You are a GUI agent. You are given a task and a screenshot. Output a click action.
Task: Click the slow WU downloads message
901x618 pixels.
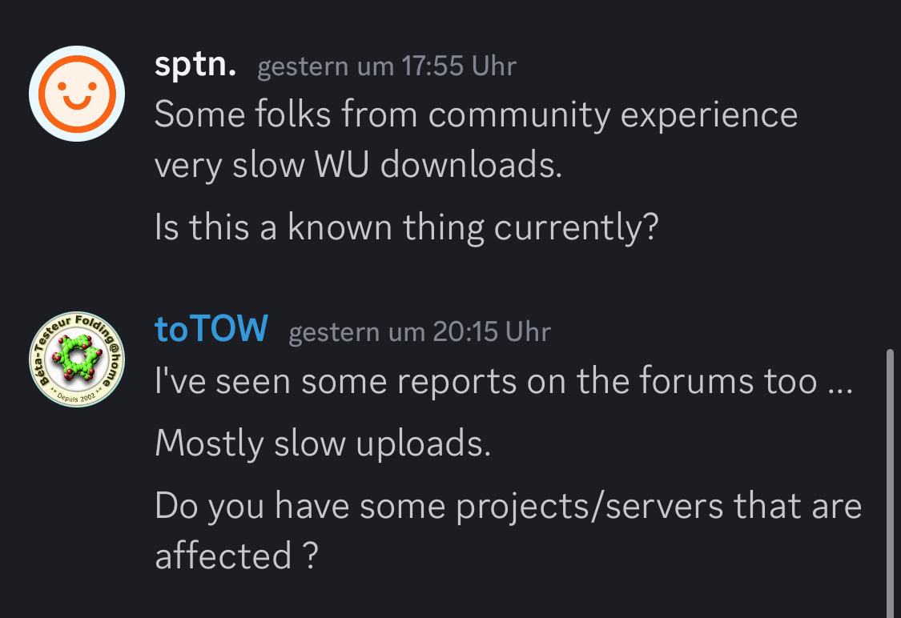click(x=476, y=139)
